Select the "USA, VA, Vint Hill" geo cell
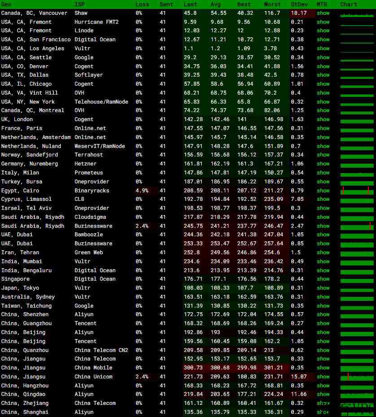 (x=29, y=93)
